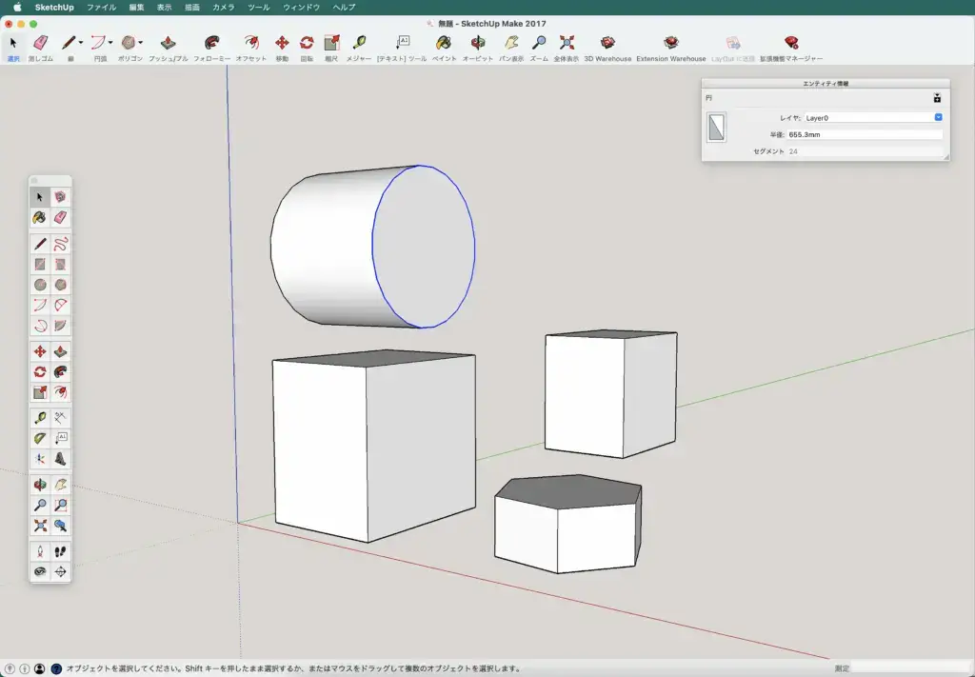Image resolution: width=975 pixels, height=677 pixels.
Task: Toggle the entity info details expander icon
Action: [x=937, y=98]
